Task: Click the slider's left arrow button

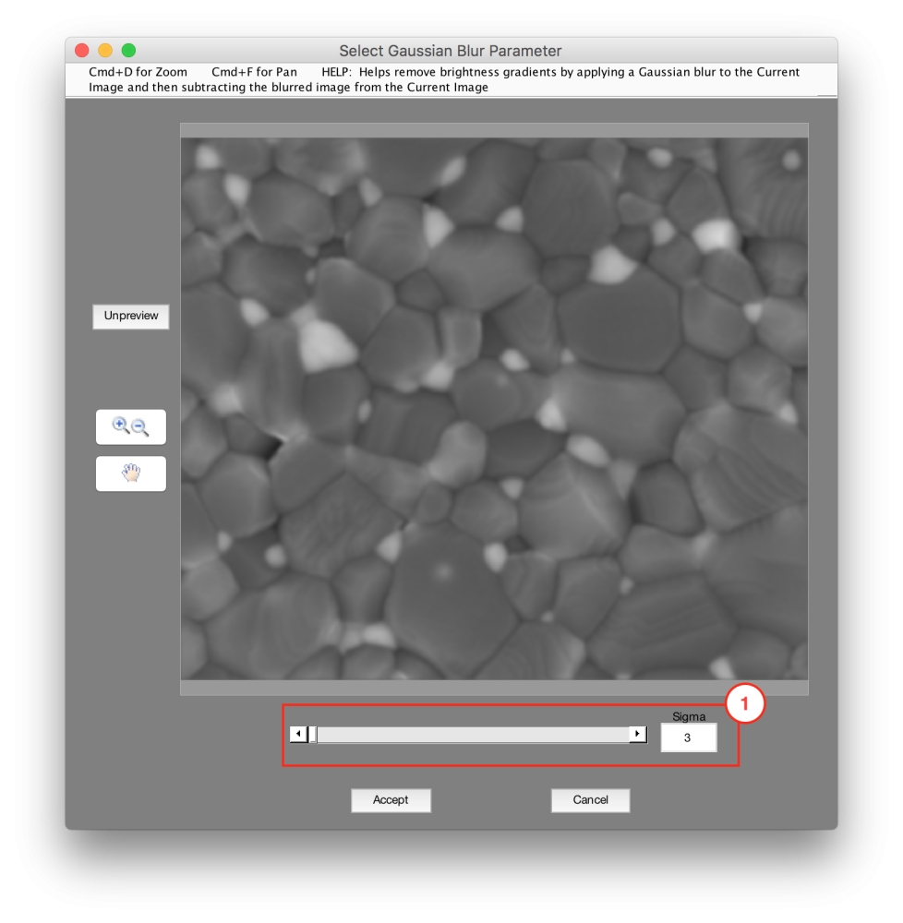Action: tap(298, 735)
